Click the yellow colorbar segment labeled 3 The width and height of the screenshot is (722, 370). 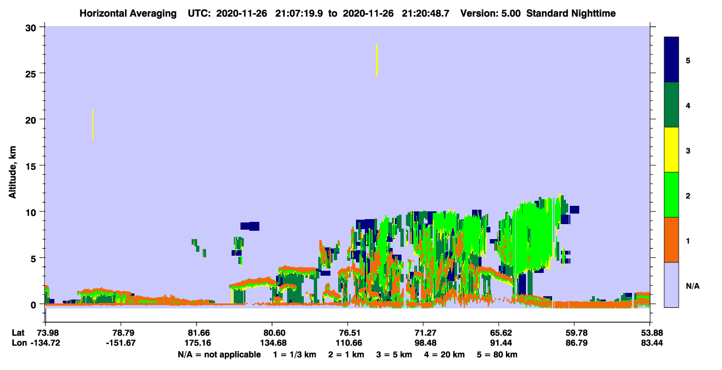[x=671, y=150]
